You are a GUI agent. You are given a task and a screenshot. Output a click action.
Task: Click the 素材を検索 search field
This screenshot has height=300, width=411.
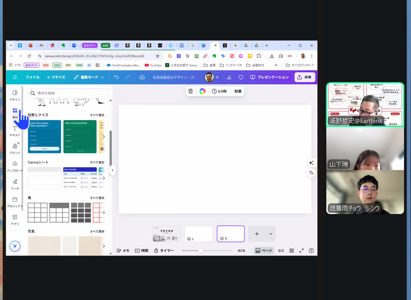(68, 93)
